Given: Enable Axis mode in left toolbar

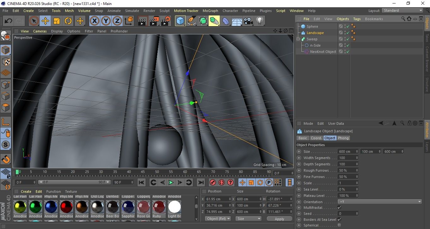Looking at the screenshot, I should click(x=6, y=122).
